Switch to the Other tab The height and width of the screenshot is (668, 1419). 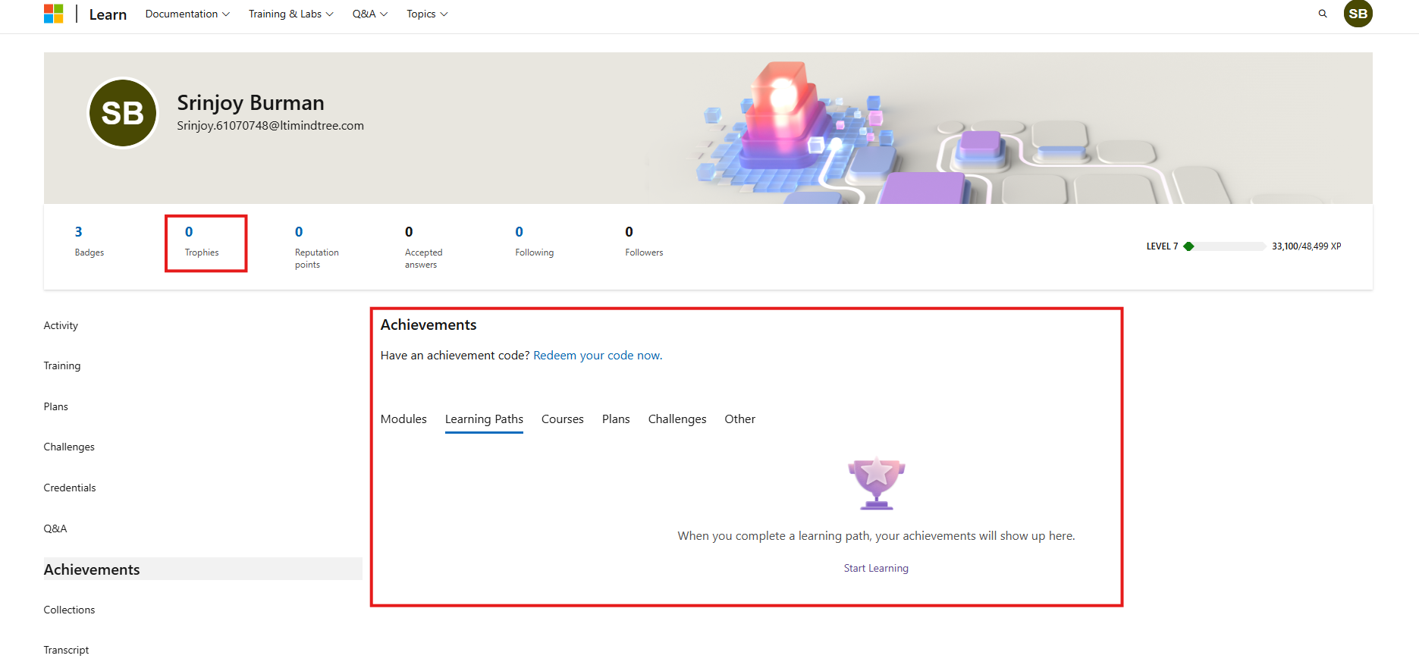[x=740, y=419]
